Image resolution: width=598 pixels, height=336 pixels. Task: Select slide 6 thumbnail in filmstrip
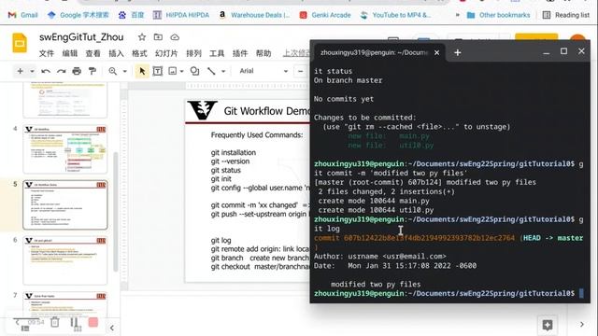coord(65,260)
